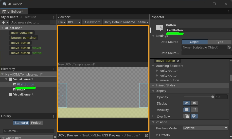Click the right arrow button in viewport canvas

(x=144, y=95)
